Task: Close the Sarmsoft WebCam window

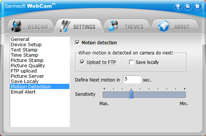Action: [x=197, y=7]
